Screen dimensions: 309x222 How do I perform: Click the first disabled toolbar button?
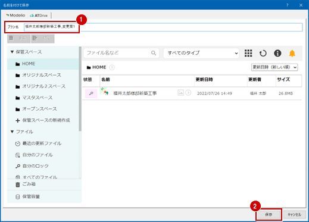point(18,39)
